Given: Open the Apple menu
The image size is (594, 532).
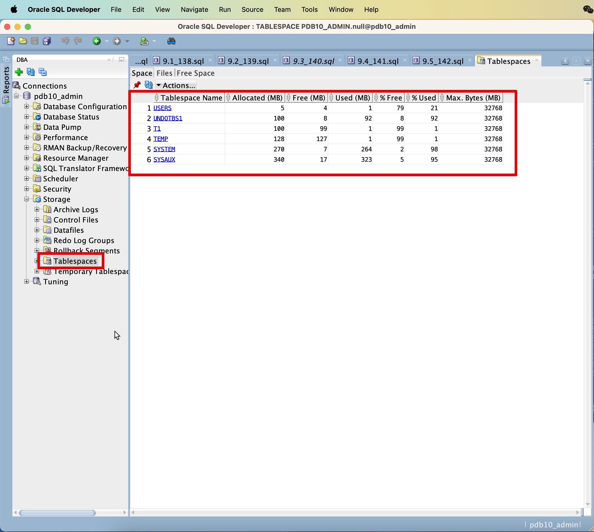Looking at the screenshot, I should point(14,9).
